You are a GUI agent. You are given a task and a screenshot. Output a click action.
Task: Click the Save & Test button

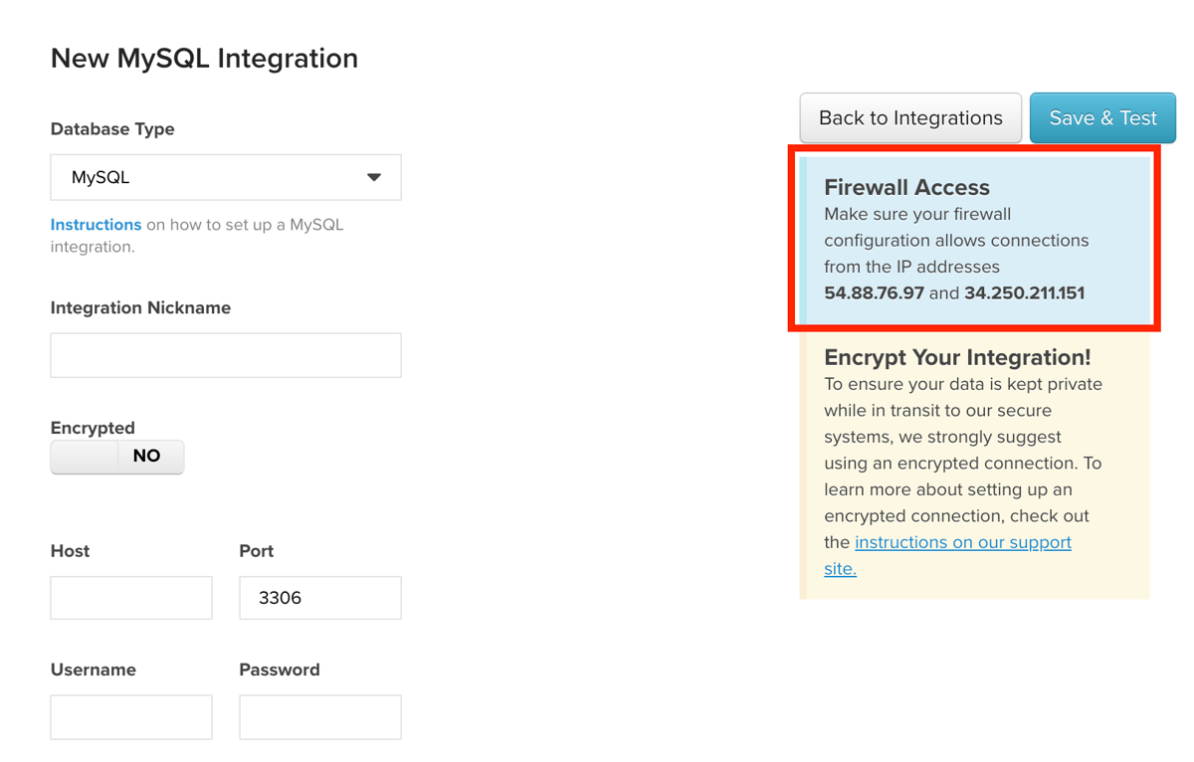(1102, 117)
